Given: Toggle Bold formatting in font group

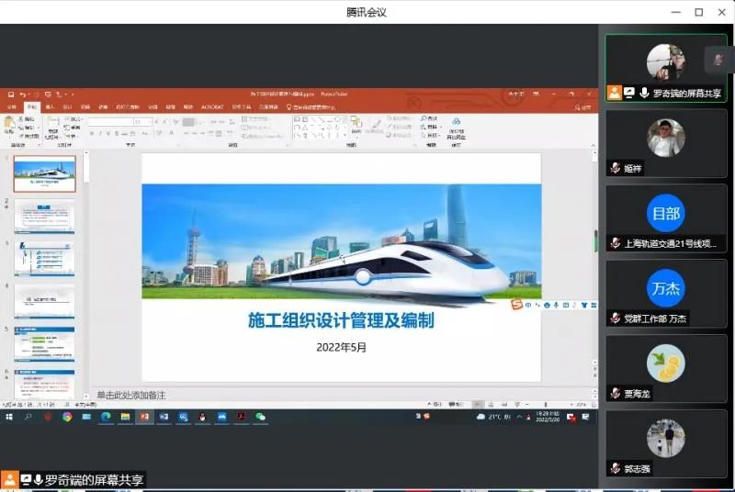Looking at the screenshot, I should (x=92, y=134).
